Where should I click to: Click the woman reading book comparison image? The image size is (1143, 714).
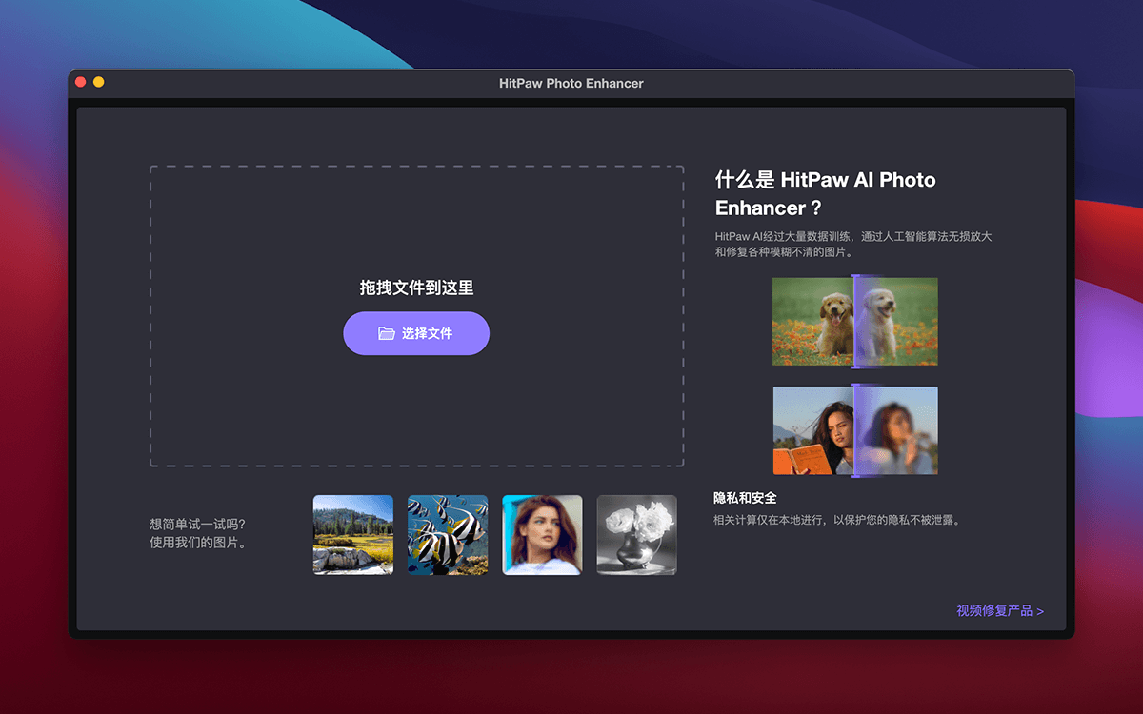[x=855, y=430]
